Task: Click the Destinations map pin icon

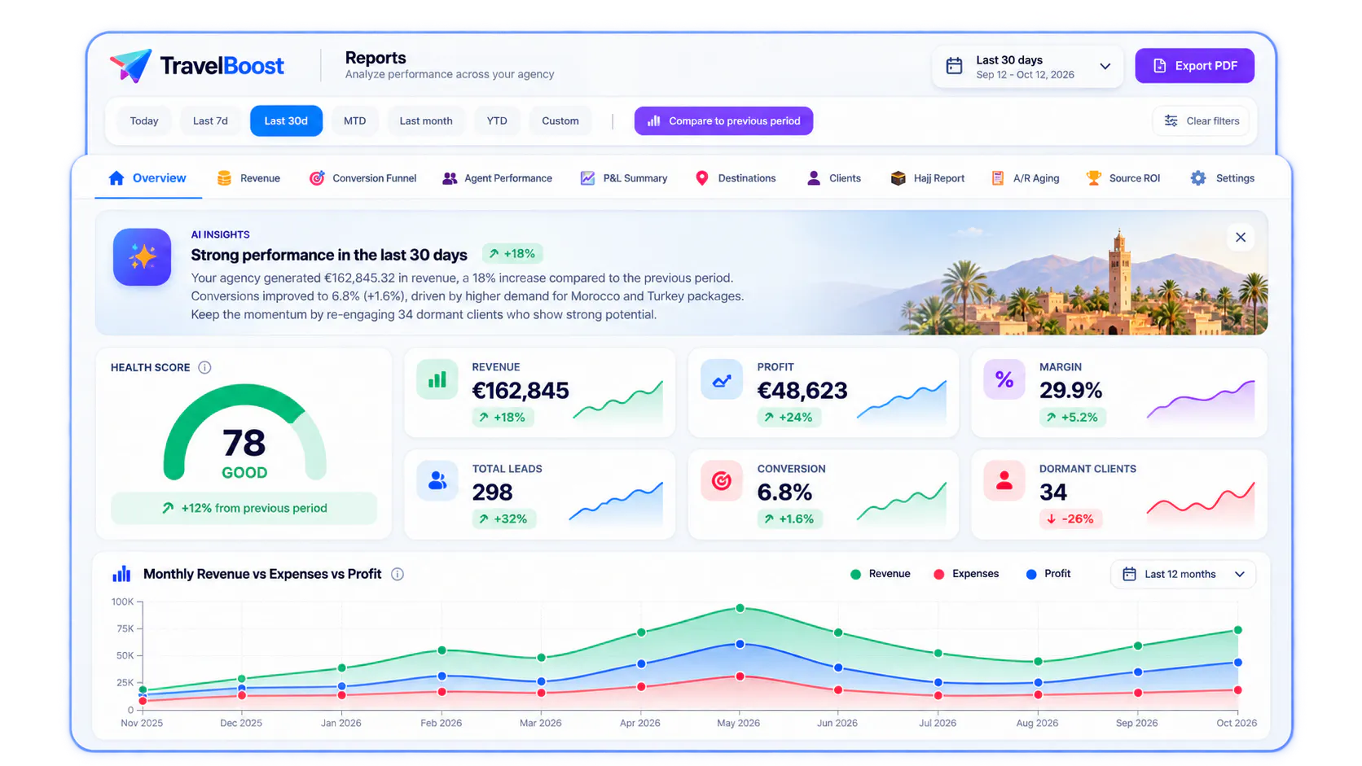Action: [x=702, y=178]
